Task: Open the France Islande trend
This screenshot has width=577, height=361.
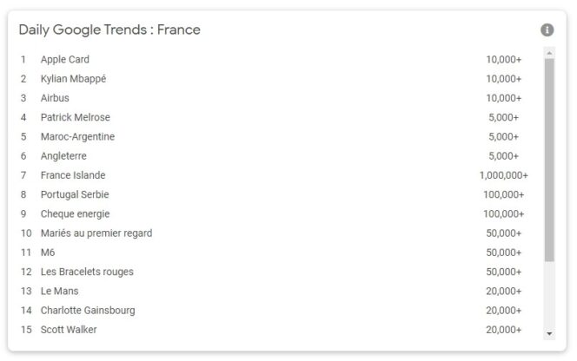Action: [x=73, y=175]
